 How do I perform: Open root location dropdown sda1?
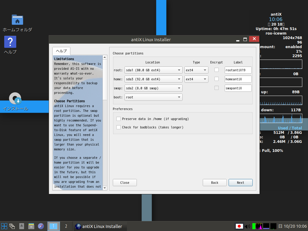pos(153,70)
